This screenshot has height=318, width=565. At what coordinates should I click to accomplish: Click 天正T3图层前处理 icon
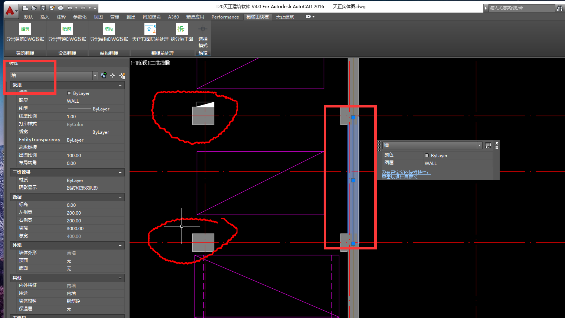[150, 29]
